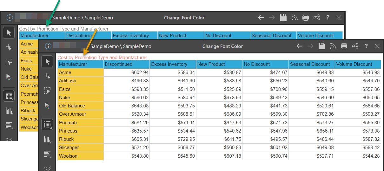384x171 pixels.
Task: Click the Seasonal Discount header in front table
Action: coord(311,64)
